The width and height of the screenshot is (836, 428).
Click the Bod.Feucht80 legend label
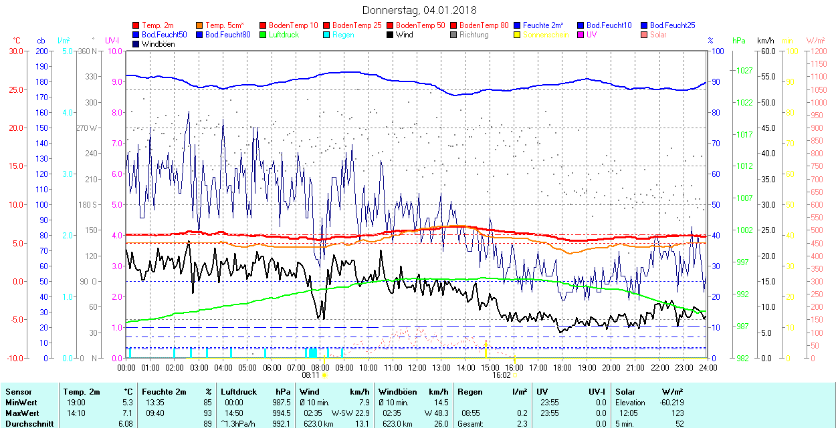pyautogui.click(x=227, y=35)
